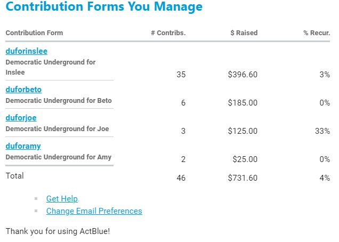Click the Get Help link
This screenshot has width=339, height=242.
tap(62, 198)
